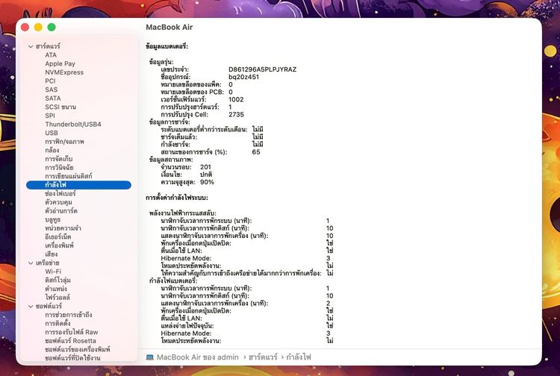The width and height of the screenshot is (560, 376).
Task: Select ATA in the sidebar
Action: tap(51, 55)
